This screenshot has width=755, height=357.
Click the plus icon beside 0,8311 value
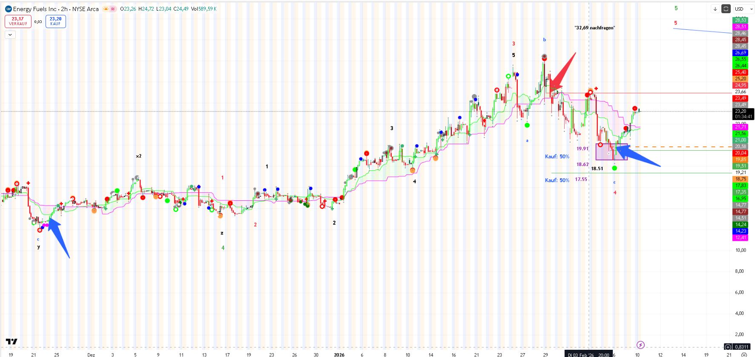click(x=728, y=347)
